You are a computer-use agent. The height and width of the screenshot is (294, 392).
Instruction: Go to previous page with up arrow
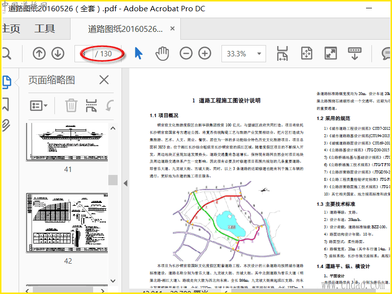click(x=39, y=53)
